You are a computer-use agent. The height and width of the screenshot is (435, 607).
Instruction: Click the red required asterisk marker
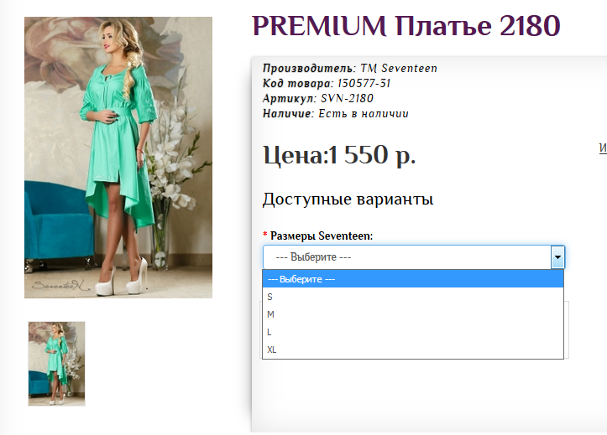pos(265,234)
